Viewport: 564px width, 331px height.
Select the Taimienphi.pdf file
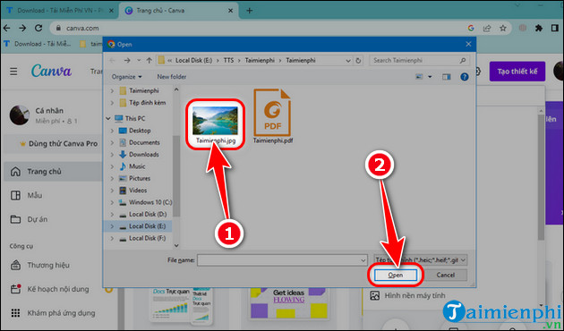point(273,116)
